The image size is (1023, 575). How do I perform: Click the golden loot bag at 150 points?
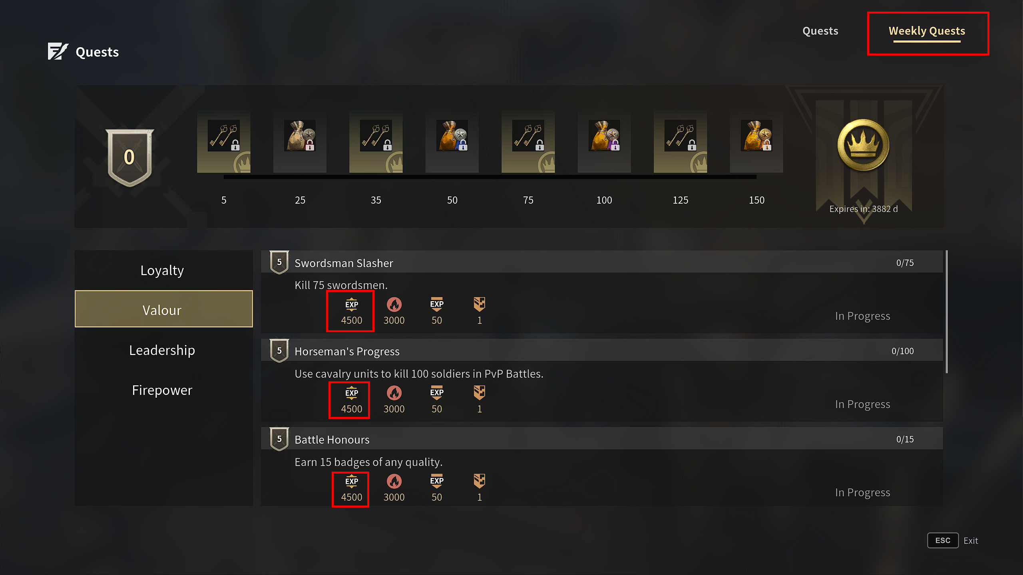[756, 135]
